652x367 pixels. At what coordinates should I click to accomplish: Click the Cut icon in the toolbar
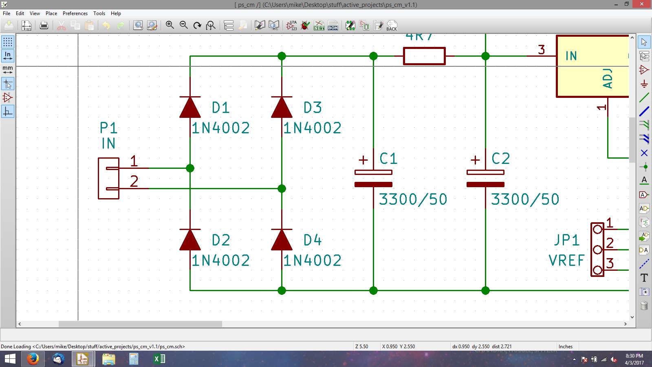[x=62, y=25]
